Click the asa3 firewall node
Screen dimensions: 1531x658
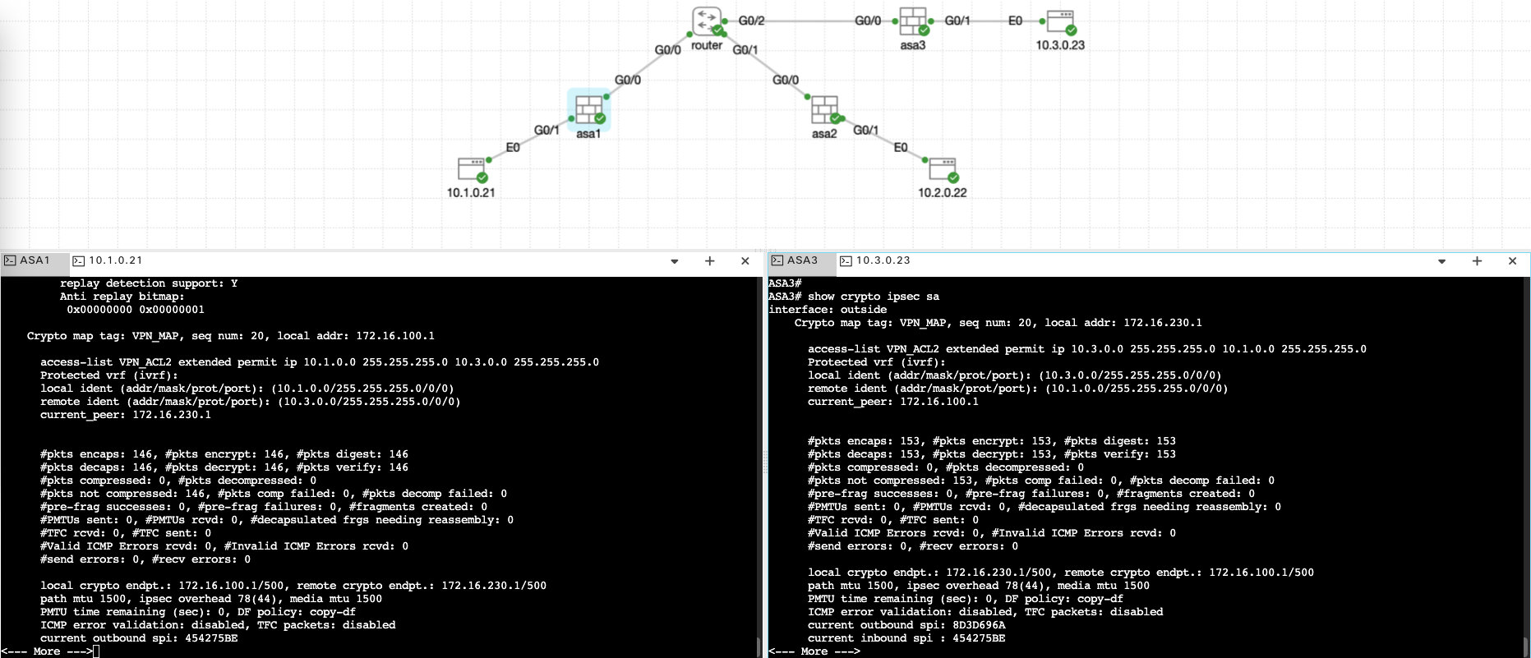pos(912,21)
